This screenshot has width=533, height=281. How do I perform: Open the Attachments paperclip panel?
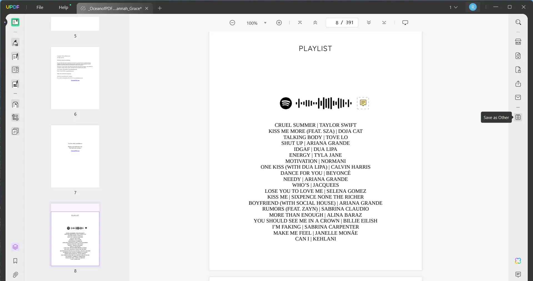click(15, 275)
